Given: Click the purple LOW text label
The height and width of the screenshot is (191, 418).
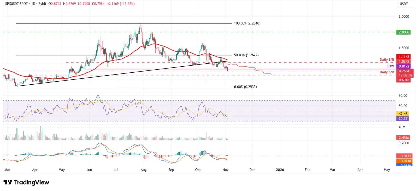Looking at the screenshot, I should coord(390,66).
